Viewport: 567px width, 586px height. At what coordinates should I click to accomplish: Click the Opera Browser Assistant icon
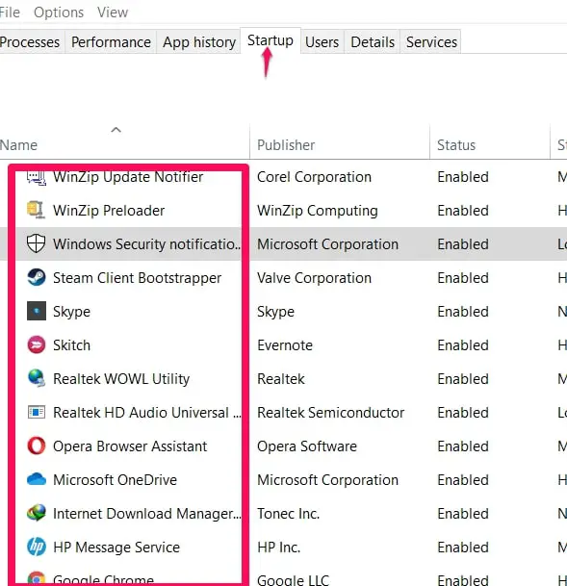(x=37, y=446)
